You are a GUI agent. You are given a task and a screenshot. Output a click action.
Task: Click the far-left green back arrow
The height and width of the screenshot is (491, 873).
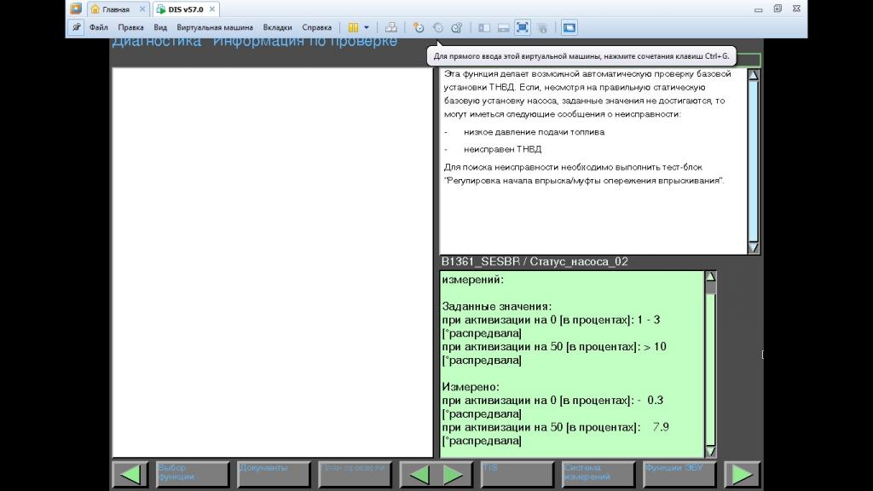tap(130, 474)
